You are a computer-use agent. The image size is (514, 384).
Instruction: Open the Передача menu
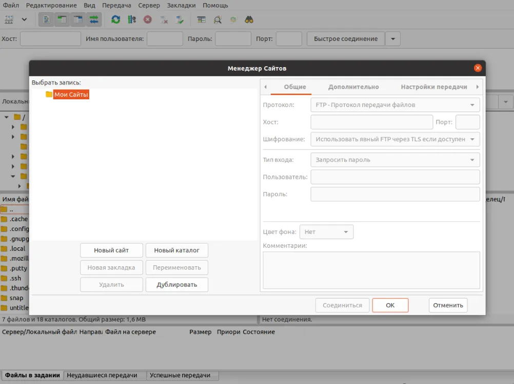(116, 5)
